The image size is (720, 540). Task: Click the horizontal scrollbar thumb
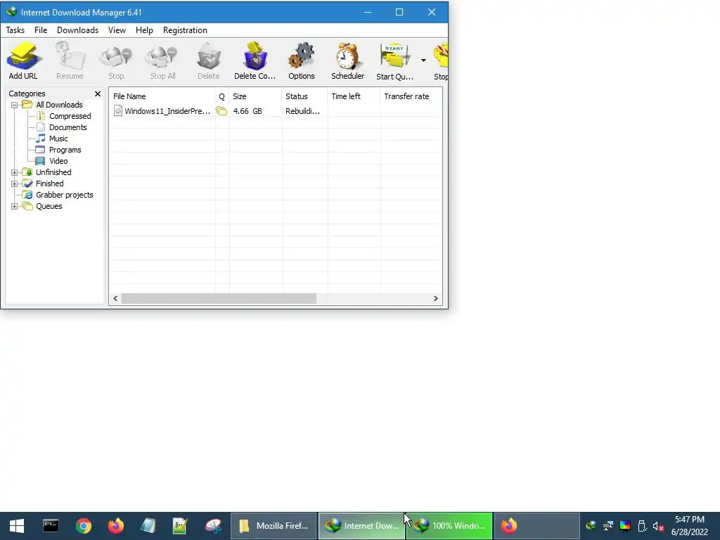(219, 298)
